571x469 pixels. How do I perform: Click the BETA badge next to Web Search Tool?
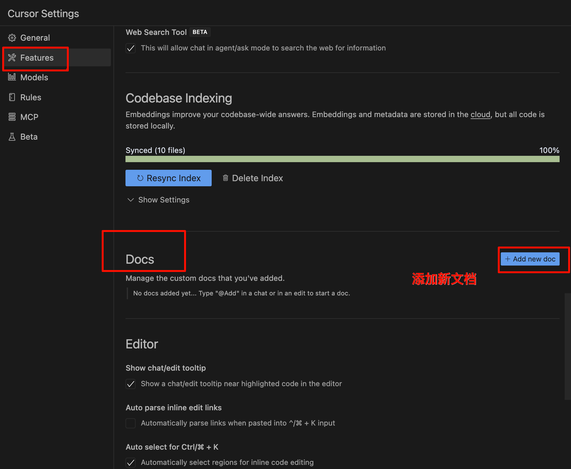200,32
